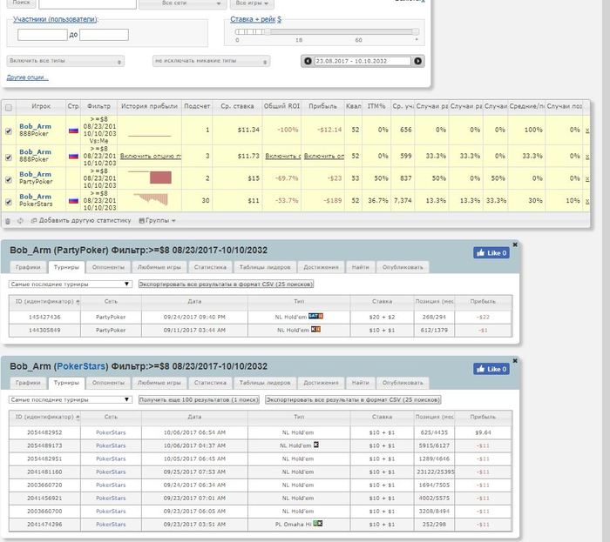Click "Получить еще 100 результатов" button
This screenshot has height=542, width=610.
coord(199,399)
